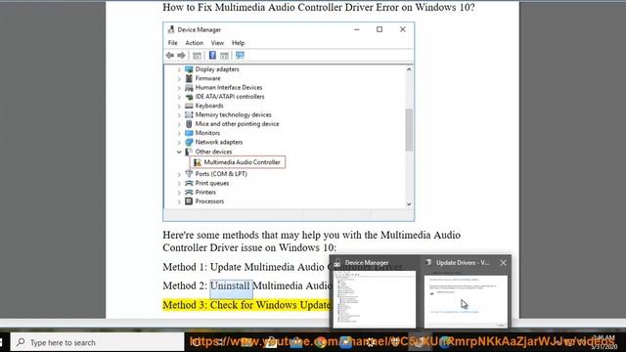Select the Display adapters icon
The height and width of the screenshot is (352, 626).
coord(189,69)
